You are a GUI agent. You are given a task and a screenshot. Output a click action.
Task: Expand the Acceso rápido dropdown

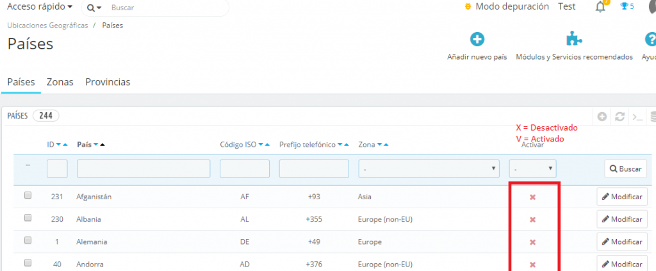point(39,6)
